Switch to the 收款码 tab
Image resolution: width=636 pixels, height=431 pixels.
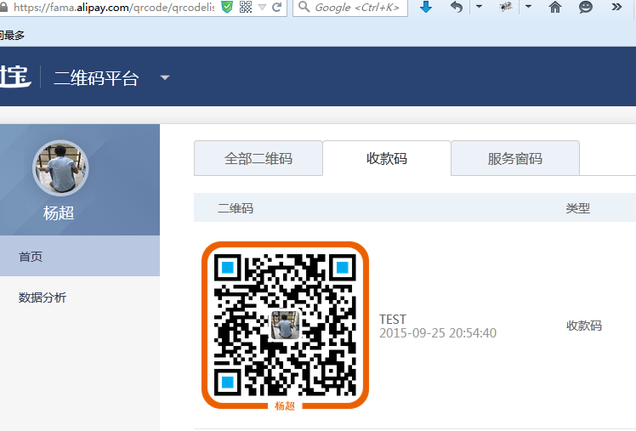click(x=387, y=158)
